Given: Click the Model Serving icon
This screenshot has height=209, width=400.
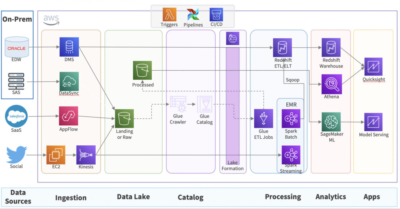Looking at the screenshot, I should tap(373, 122).
